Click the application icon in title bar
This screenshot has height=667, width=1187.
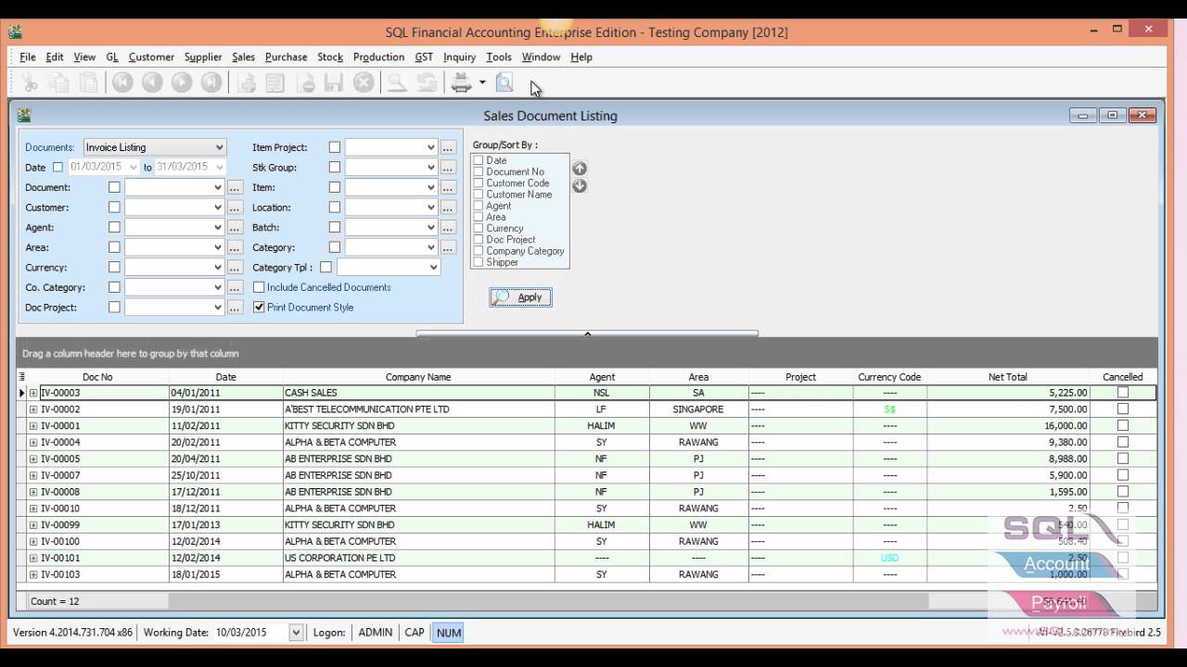[x=16, y=31]
